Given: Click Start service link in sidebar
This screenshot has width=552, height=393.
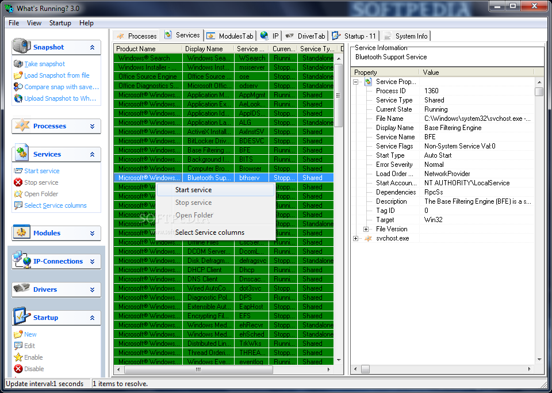Looking at the screenshot, I should [42, 171].
